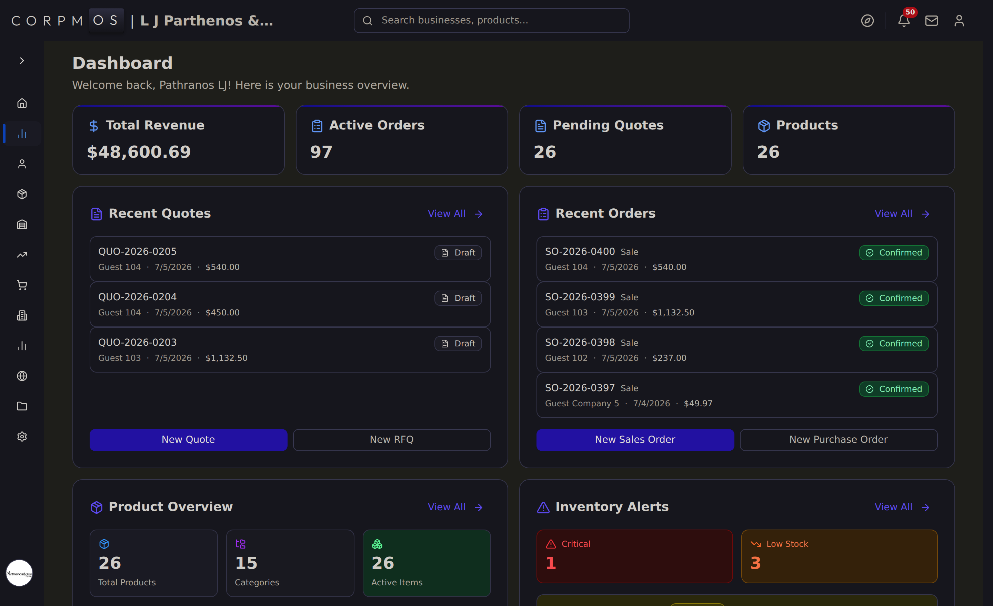This screenshot has height=606, width=993.
Task: Click Confirmed badge on SO-2026-0399
Action: pos(894,298)
